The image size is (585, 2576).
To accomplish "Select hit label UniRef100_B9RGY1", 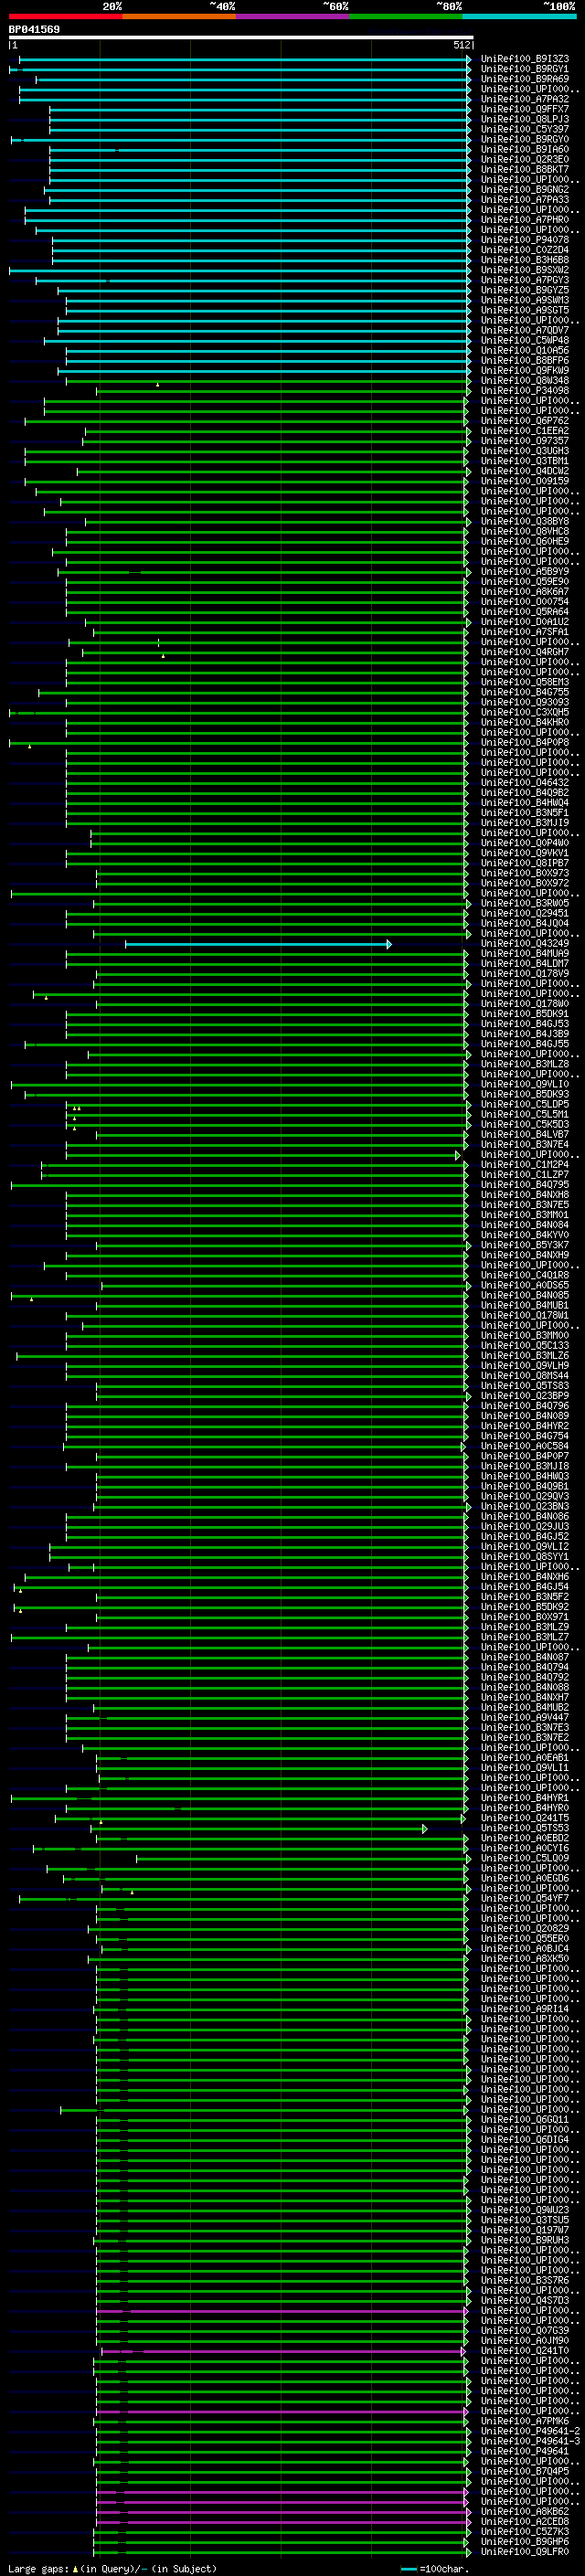I will [x=525, y=69].
